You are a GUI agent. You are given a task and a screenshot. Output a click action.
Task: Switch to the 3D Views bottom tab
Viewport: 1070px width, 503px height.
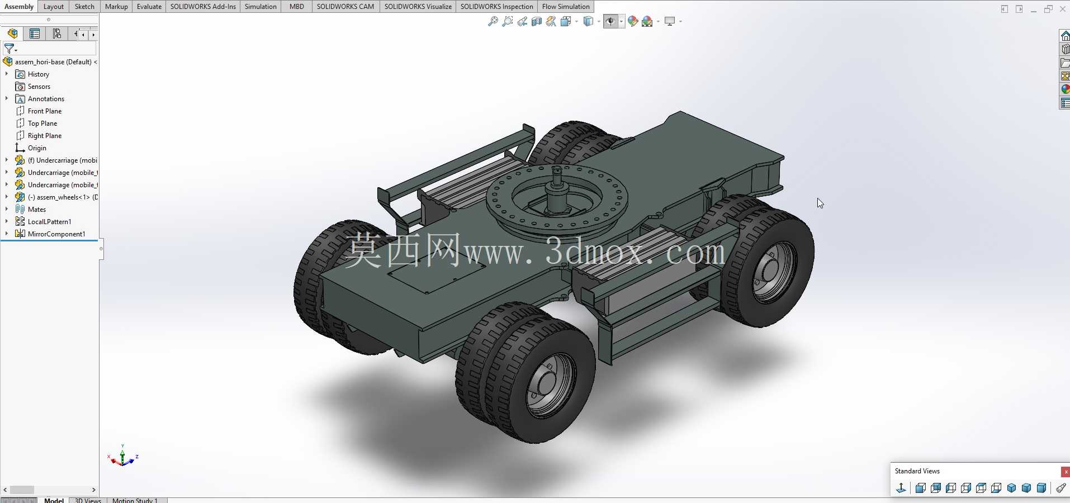click(x=88, y=500)
